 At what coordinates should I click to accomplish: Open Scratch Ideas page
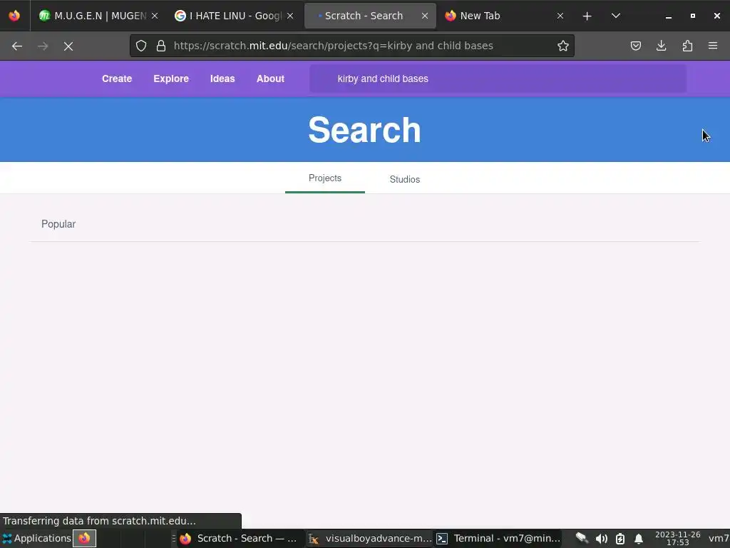tap(222, 78)
